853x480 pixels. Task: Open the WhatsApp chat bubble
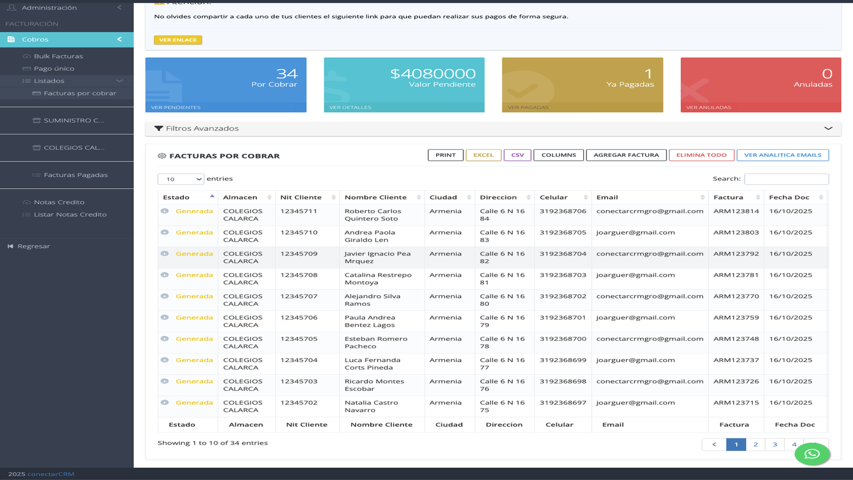[x=812, y=454]
